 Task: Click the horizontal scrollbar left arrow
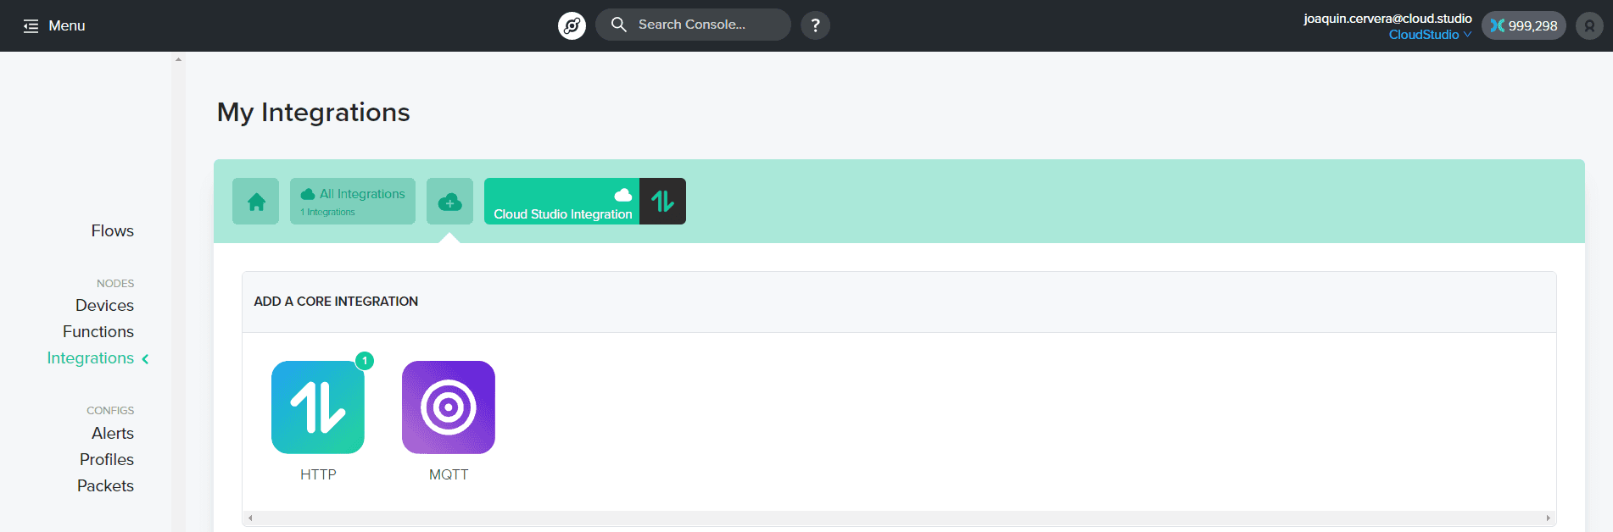250,518
